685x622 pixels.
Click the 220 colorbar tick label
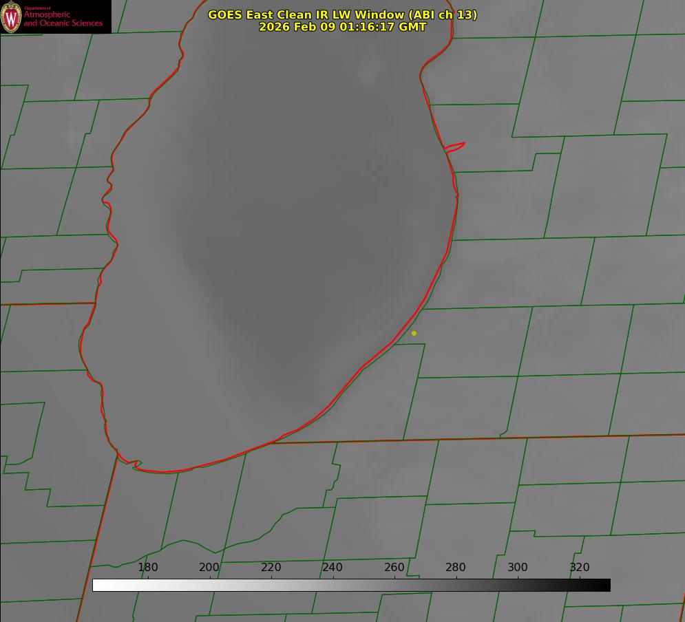(x=271, y=567)
